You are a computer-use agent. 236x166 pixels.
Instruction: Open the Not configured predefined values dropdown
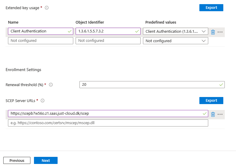click(x=175, y=41)
